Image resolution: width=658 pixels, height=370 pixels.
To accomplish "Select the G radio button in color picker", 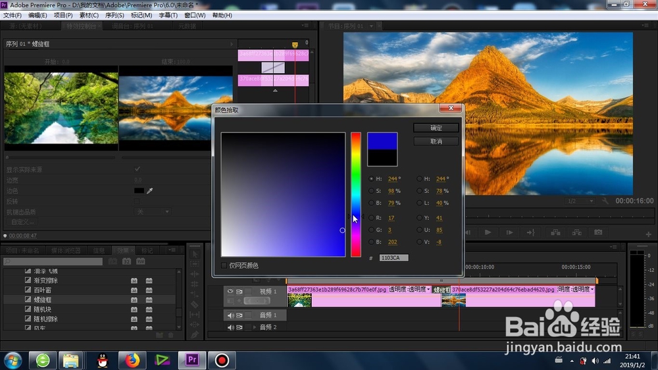I will click(371, 230).
